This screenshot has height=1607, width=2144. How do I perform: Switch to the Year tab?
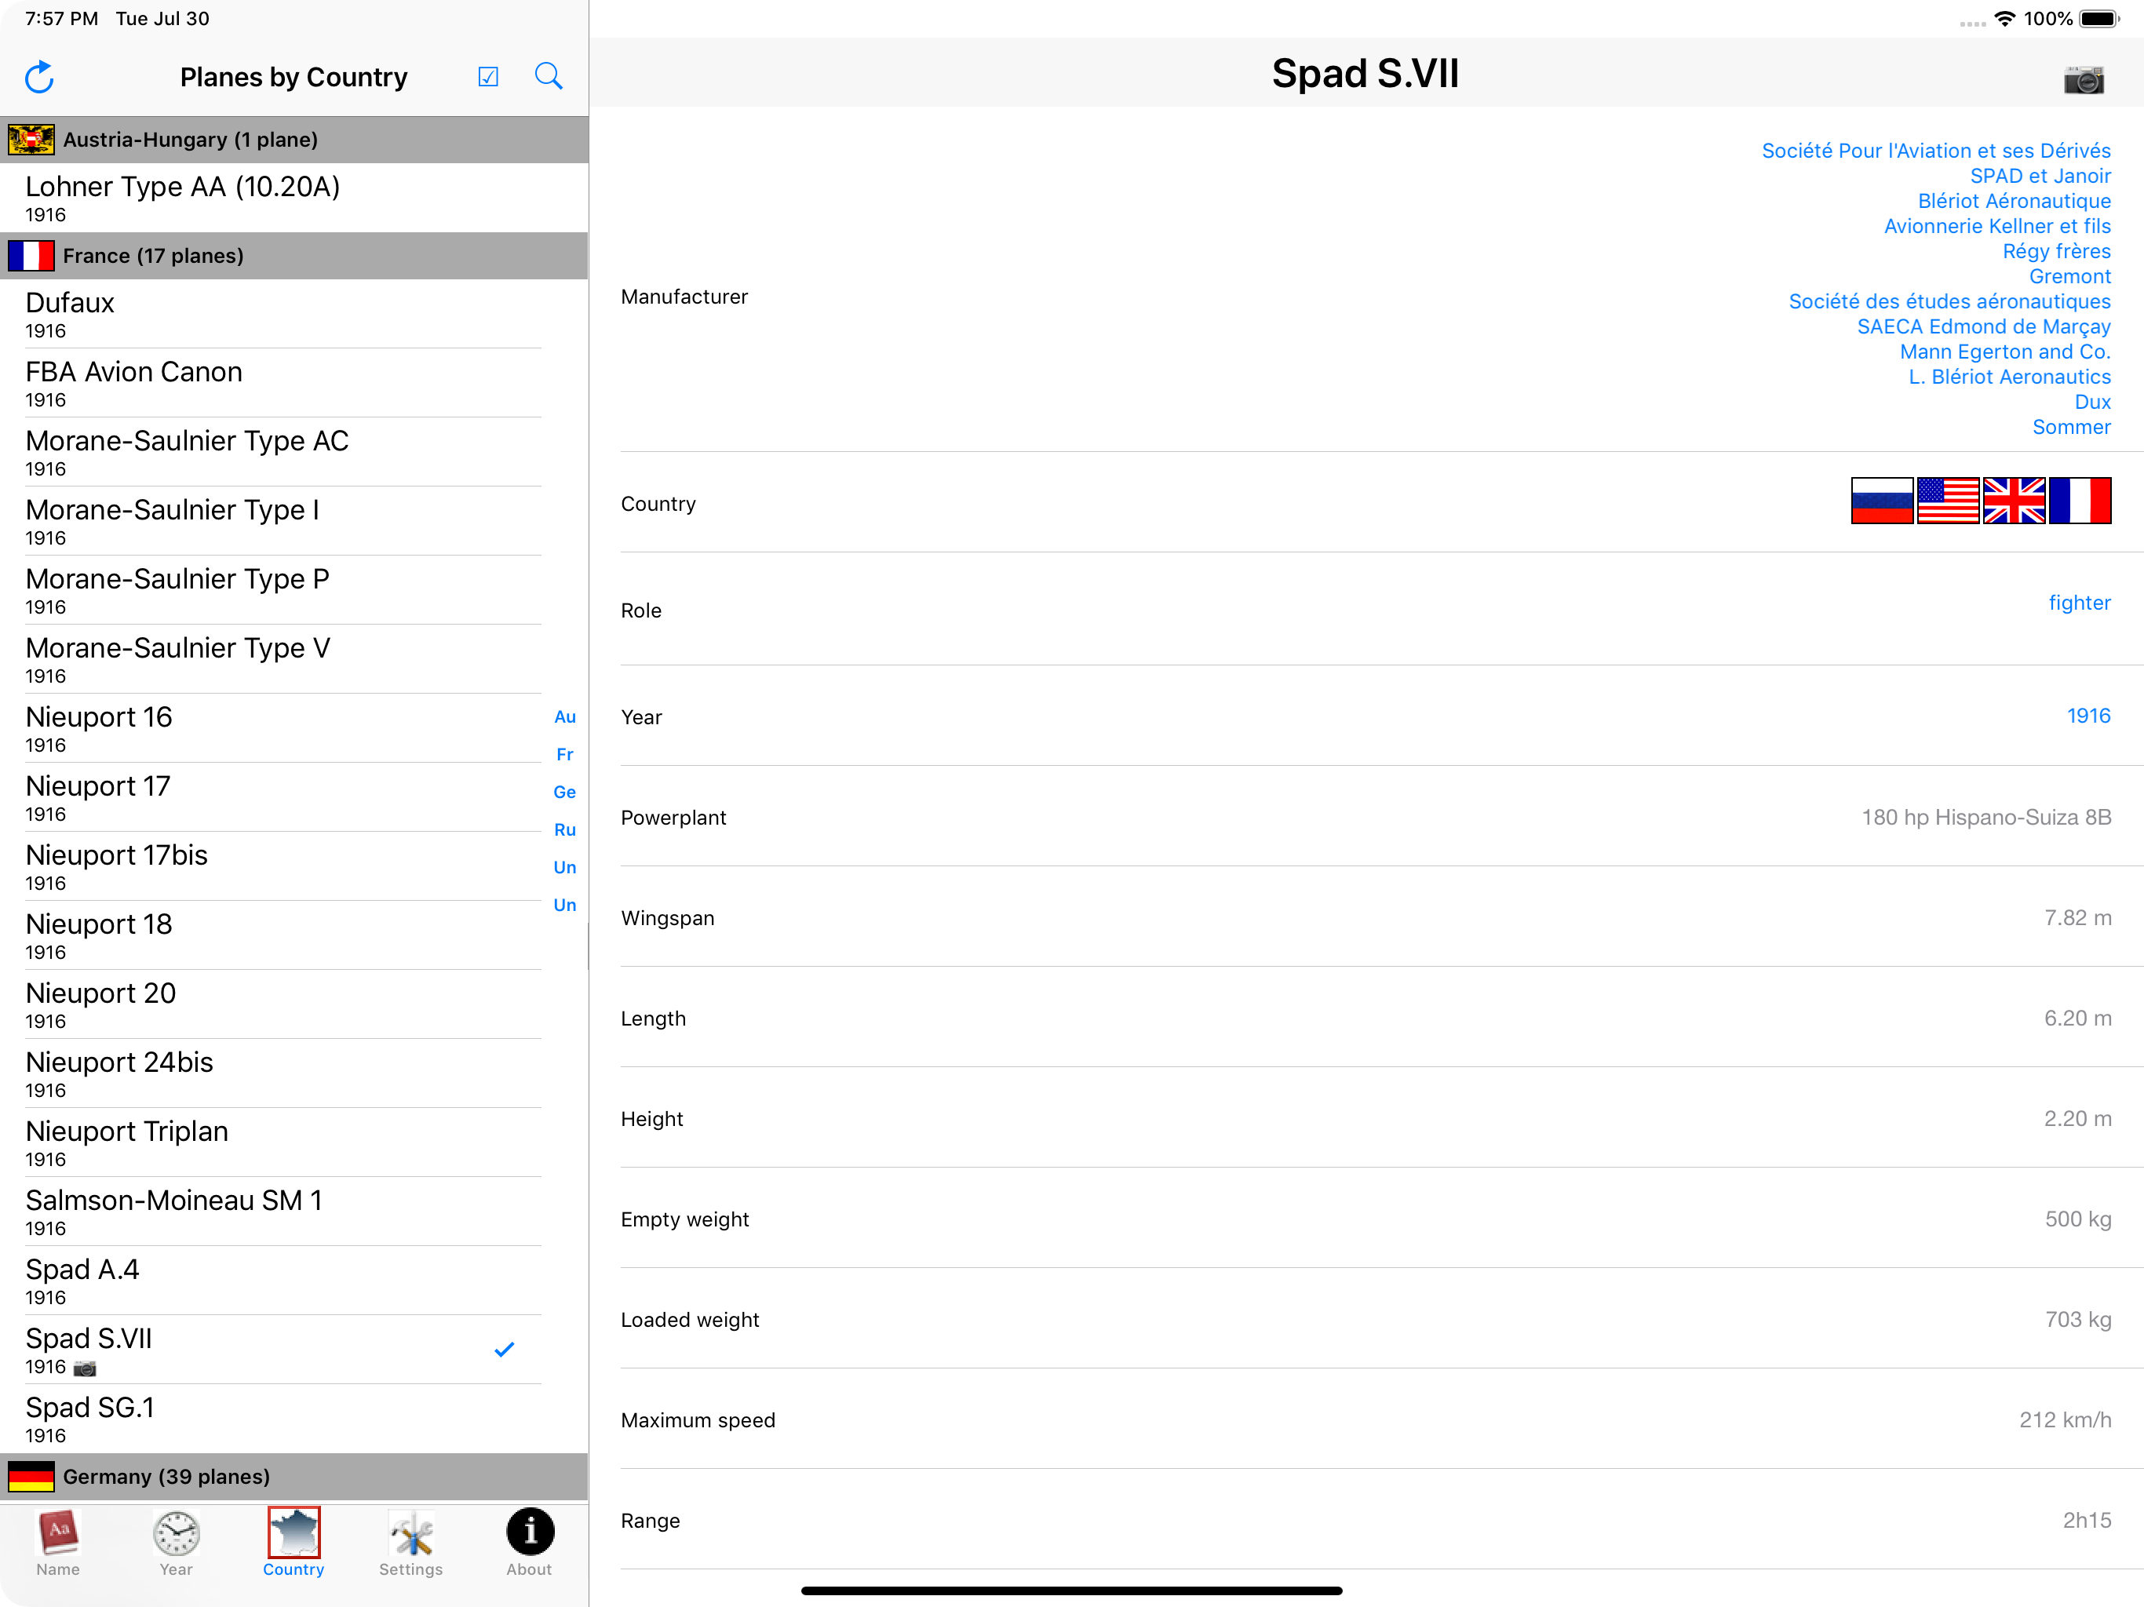tap(177, 1543)
